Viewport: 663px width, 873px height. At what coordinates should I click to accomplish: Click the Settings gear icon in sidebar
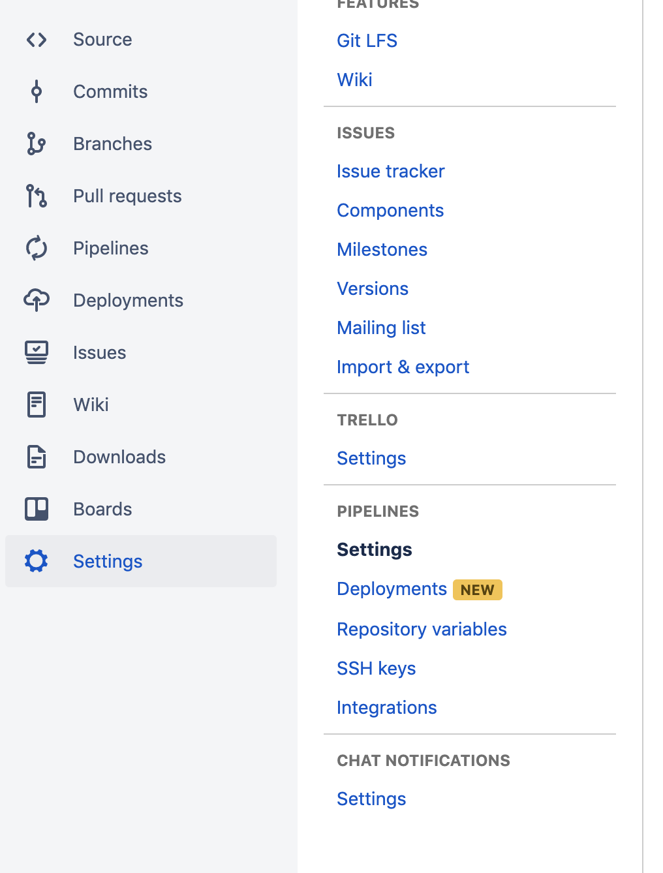coord(37,561)
